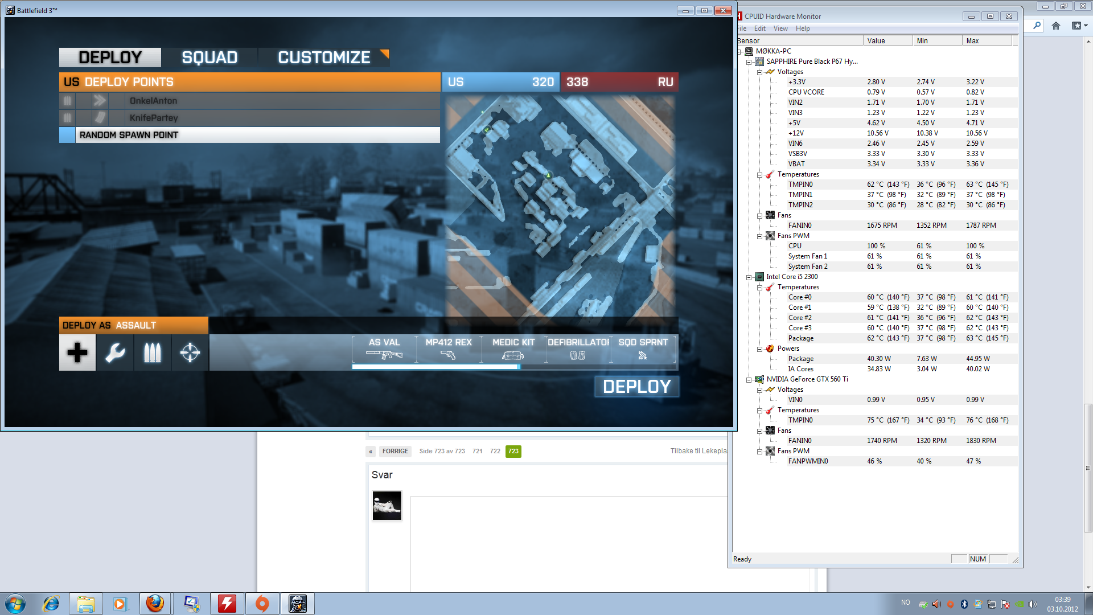
Task: Open the Windows Start menu
Action: [x=15, y=604]
